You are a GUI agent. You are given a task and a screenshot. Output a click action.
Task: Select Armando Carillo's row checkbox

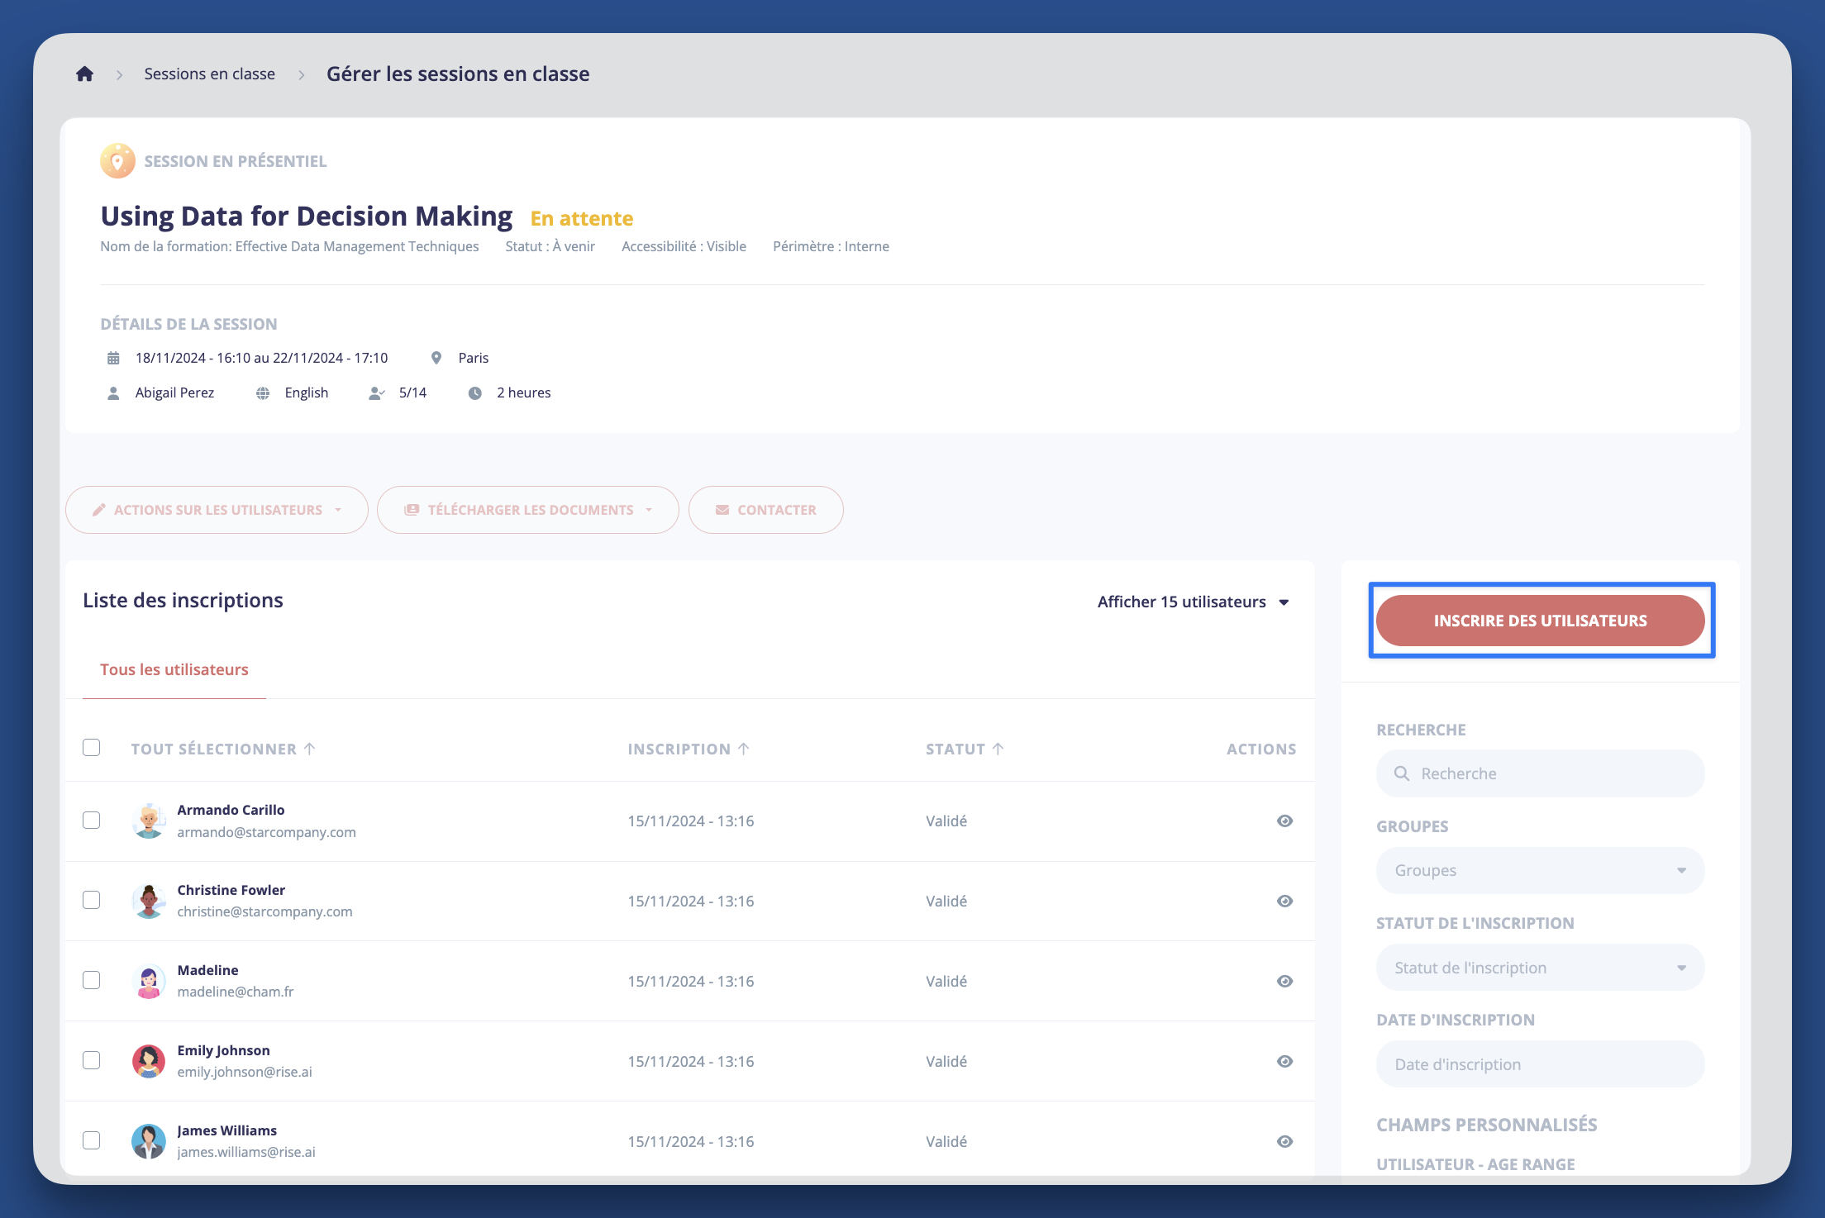tap(92, 820)
